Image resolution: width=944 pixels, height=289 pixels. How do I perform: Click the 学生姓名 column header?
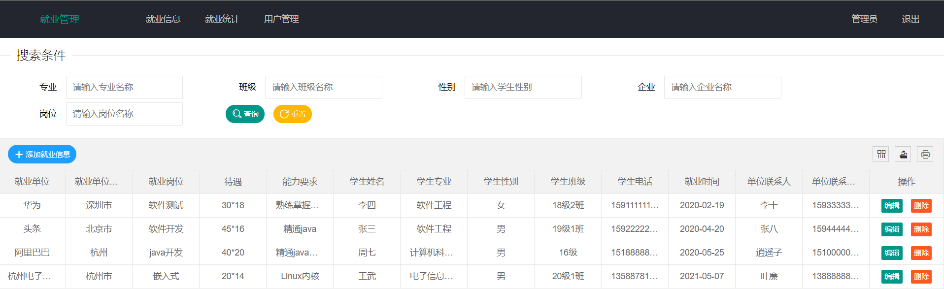(x=367, y=182)
